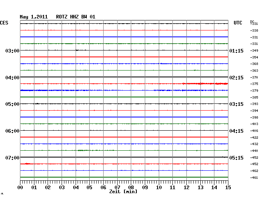Click the station label 'ROTZ HHZ BW 01'

76,17
